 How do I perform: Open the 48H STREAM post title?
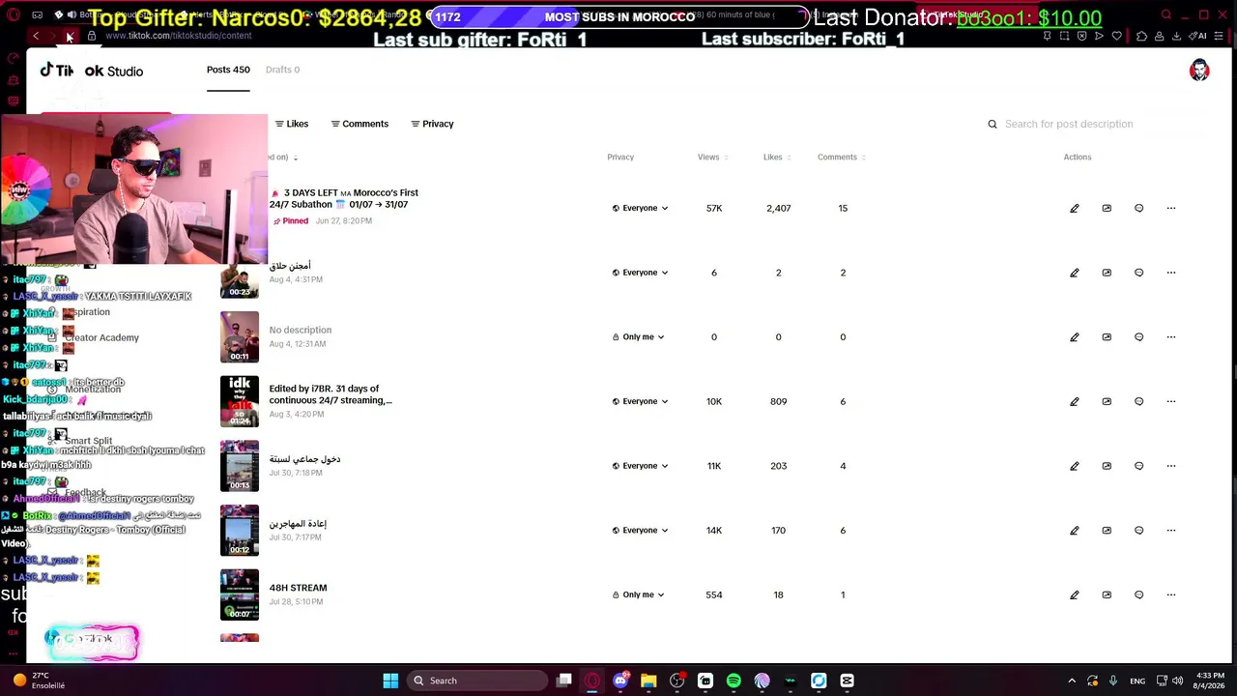coord(298,588)
